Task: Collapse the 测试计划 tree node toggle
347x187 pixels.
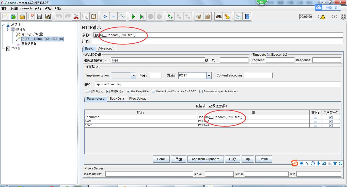Action: click(3, 25)
